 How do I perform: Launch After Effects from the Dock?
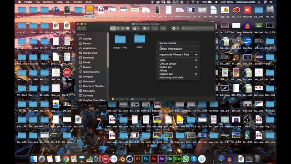click(x=162, y=159)
